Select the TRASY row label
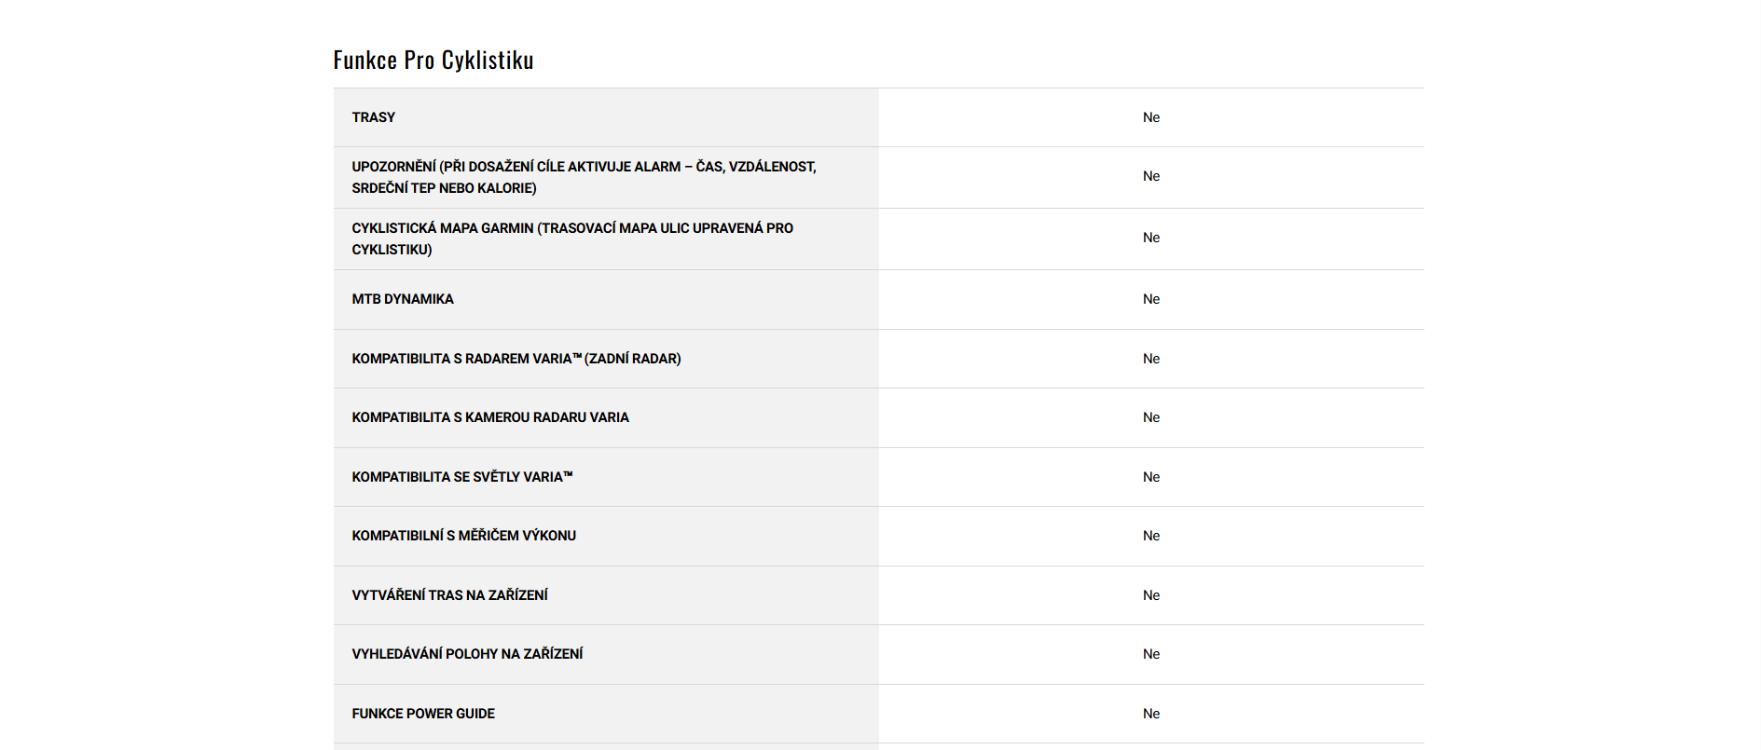 374,117
